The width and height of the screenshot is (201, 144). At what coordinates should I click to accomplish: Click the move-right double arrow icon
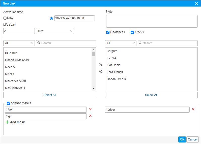tap(101, 65)
